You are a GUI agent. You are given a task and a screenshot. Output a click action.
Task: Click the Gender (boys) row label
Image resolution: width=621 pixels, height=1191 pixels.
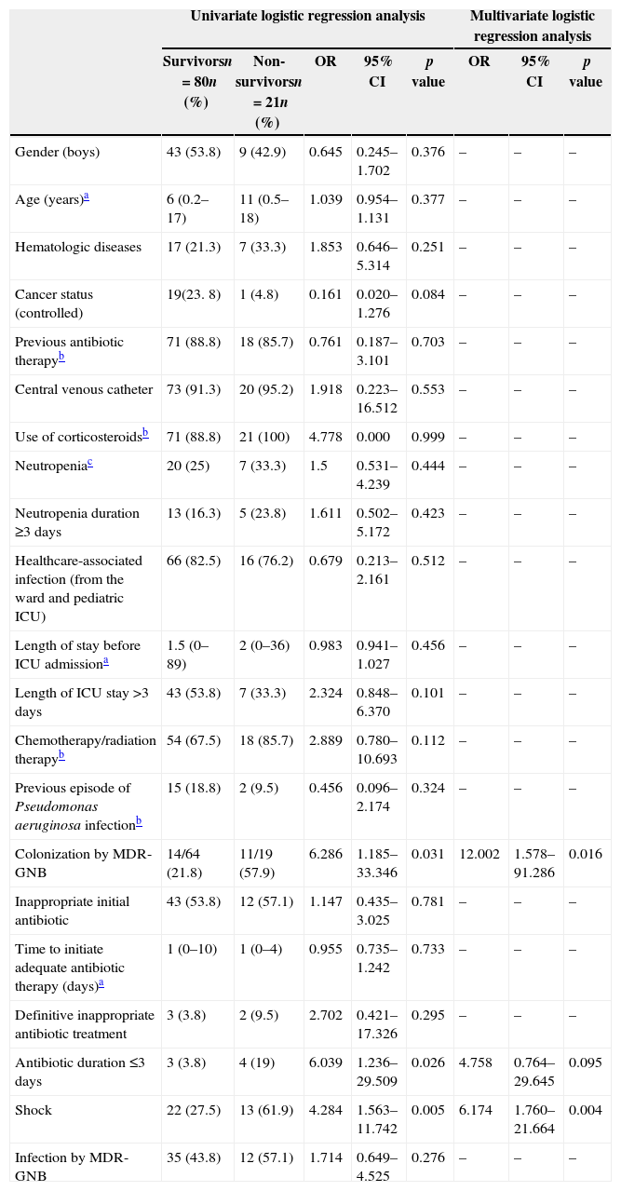coord(57,152)
